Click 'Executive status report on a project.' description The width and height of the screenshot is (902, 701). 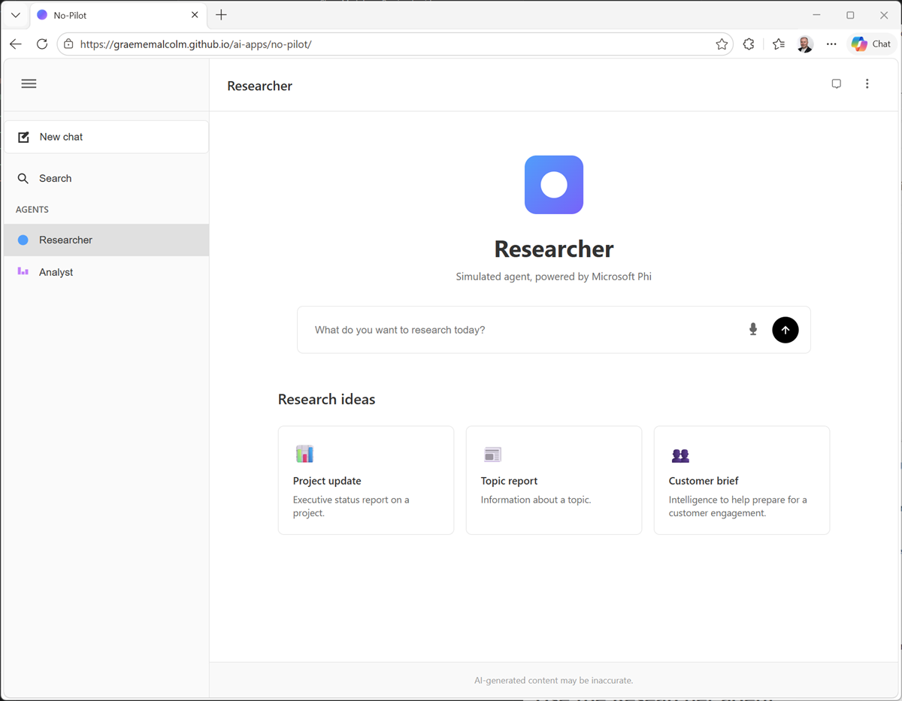click(x=351, y=506)
